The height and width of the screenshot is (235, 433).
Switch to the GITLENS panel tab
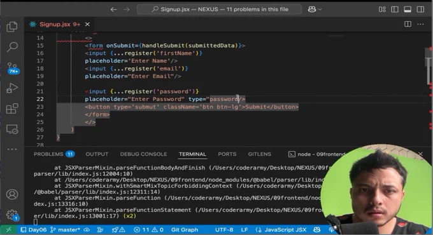259,154
